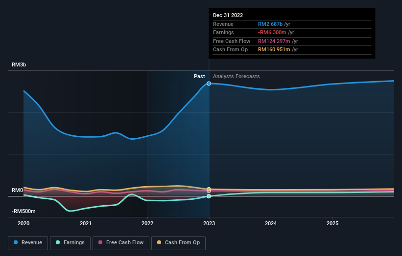The width and height of the screenshot is (402, 256).
Task: Select the Cash From Op data point at 2023
Action: pyautogui.click(x=209, y=189)
